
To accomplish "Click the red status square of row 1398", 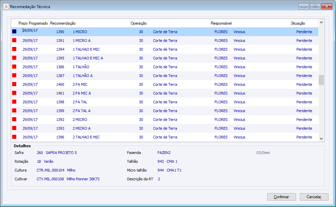I will click(x=14, y=102).
